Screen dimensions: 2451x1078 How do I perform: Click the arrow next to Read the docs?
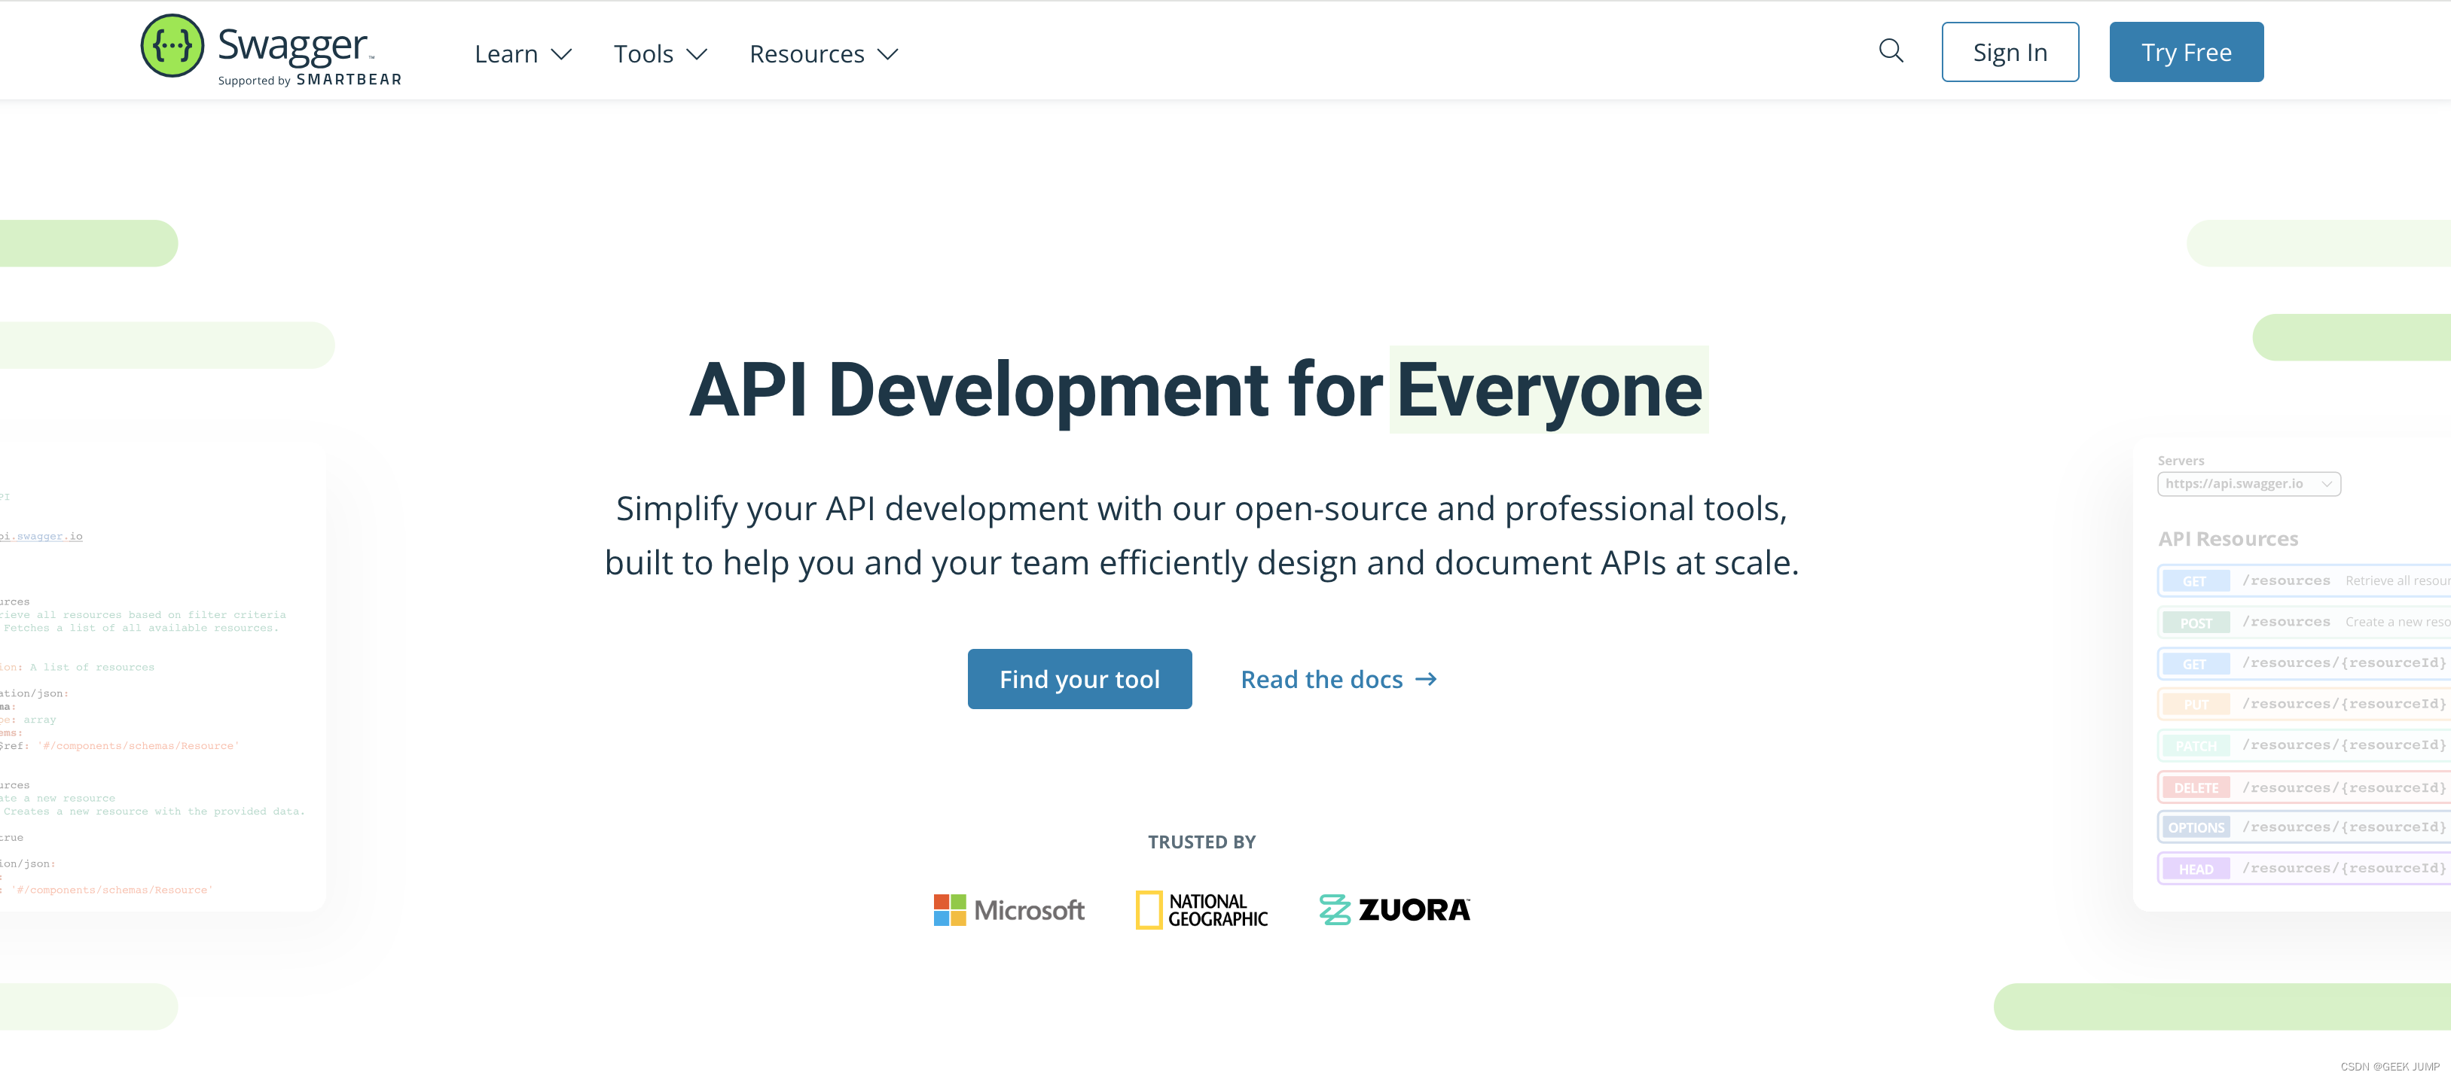tap(1425, 680)
